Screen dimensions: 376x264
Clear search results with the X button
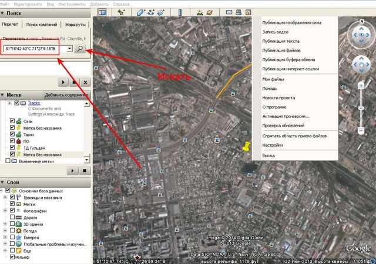click(85, 82)
